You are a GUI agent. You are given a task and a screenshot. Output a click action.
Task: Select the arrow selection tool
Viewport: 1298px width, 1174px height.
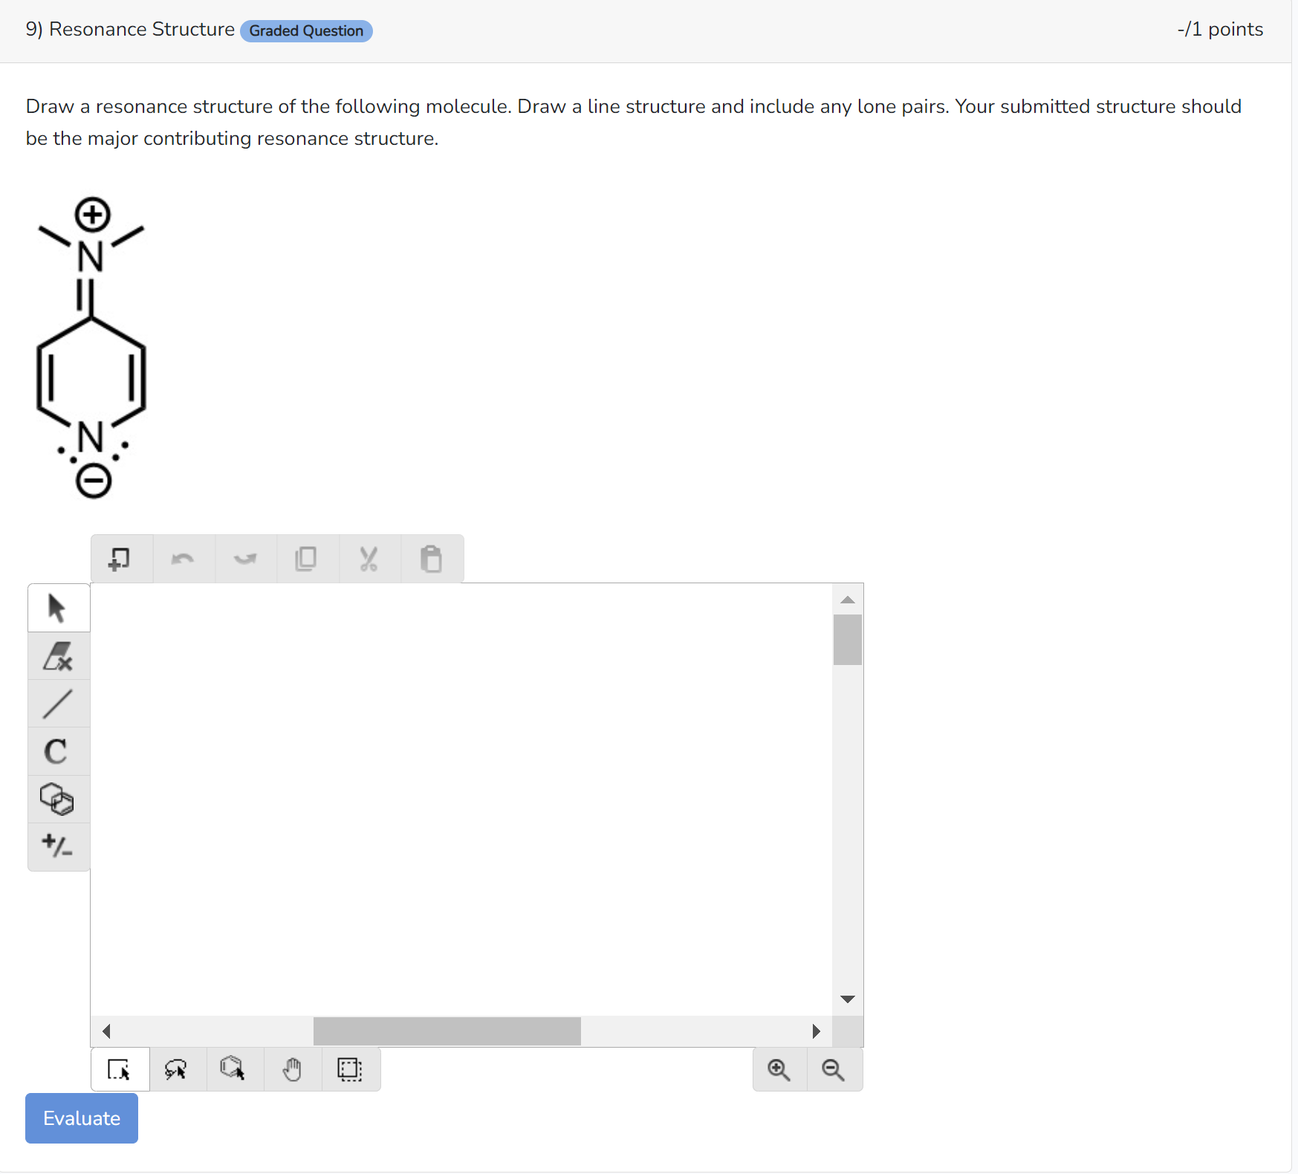[58, 608]
